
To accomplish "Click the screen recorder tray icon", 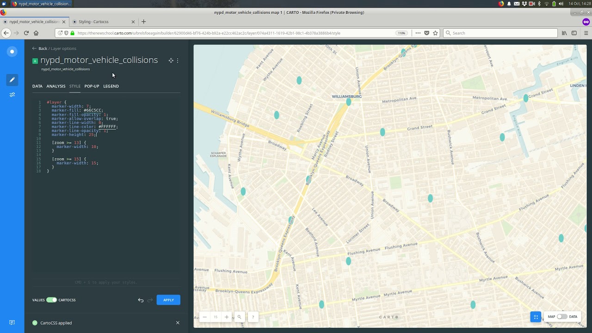I will [x=531, y=4].
